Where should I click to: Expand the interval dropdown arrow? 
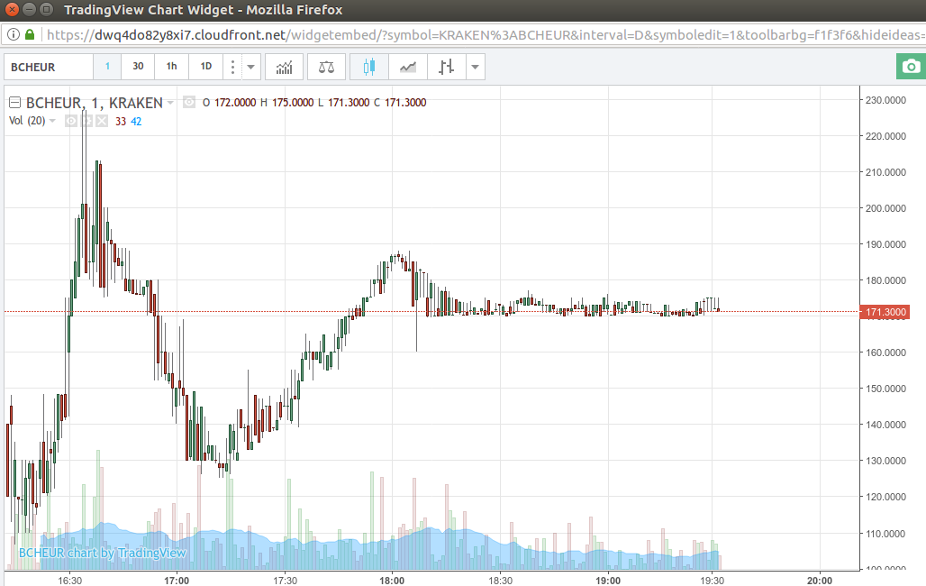click(251, 67)
